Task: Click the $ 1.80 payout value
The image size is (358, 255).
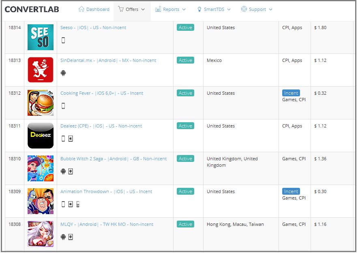Action: pyautogui.click(x=320, y=28)
